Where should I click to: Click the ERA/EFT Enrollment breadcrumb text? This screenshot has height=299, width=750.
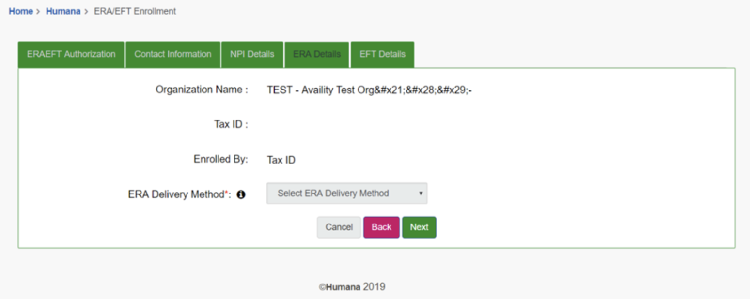(135, 11)
